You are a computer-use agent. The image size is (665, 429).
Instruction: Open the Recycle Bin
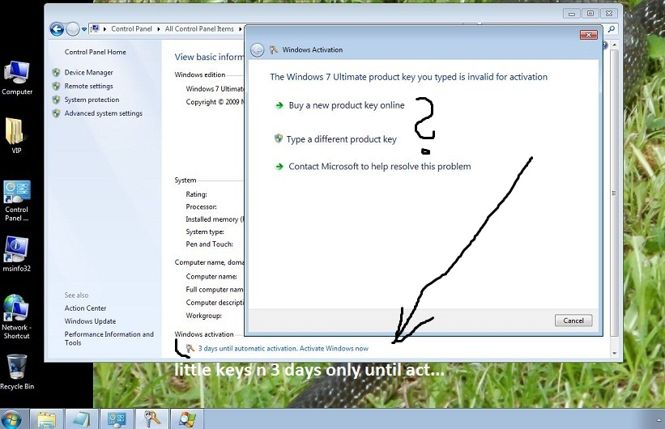17,372
